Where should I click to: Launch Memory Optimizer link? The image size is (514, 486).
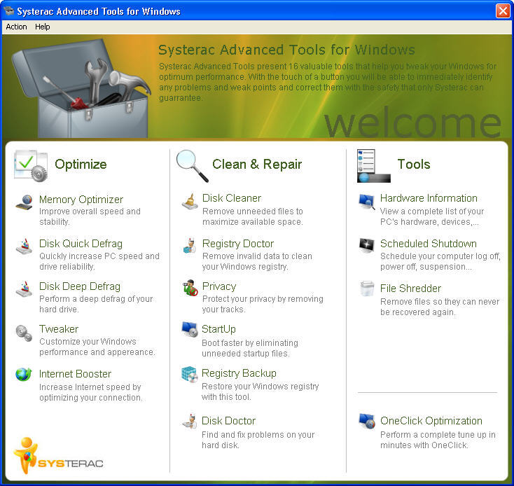[x=81, y=200]
